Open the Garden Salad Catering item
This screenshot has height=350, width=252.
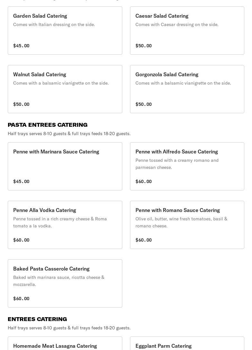click(x=65, y=31)
